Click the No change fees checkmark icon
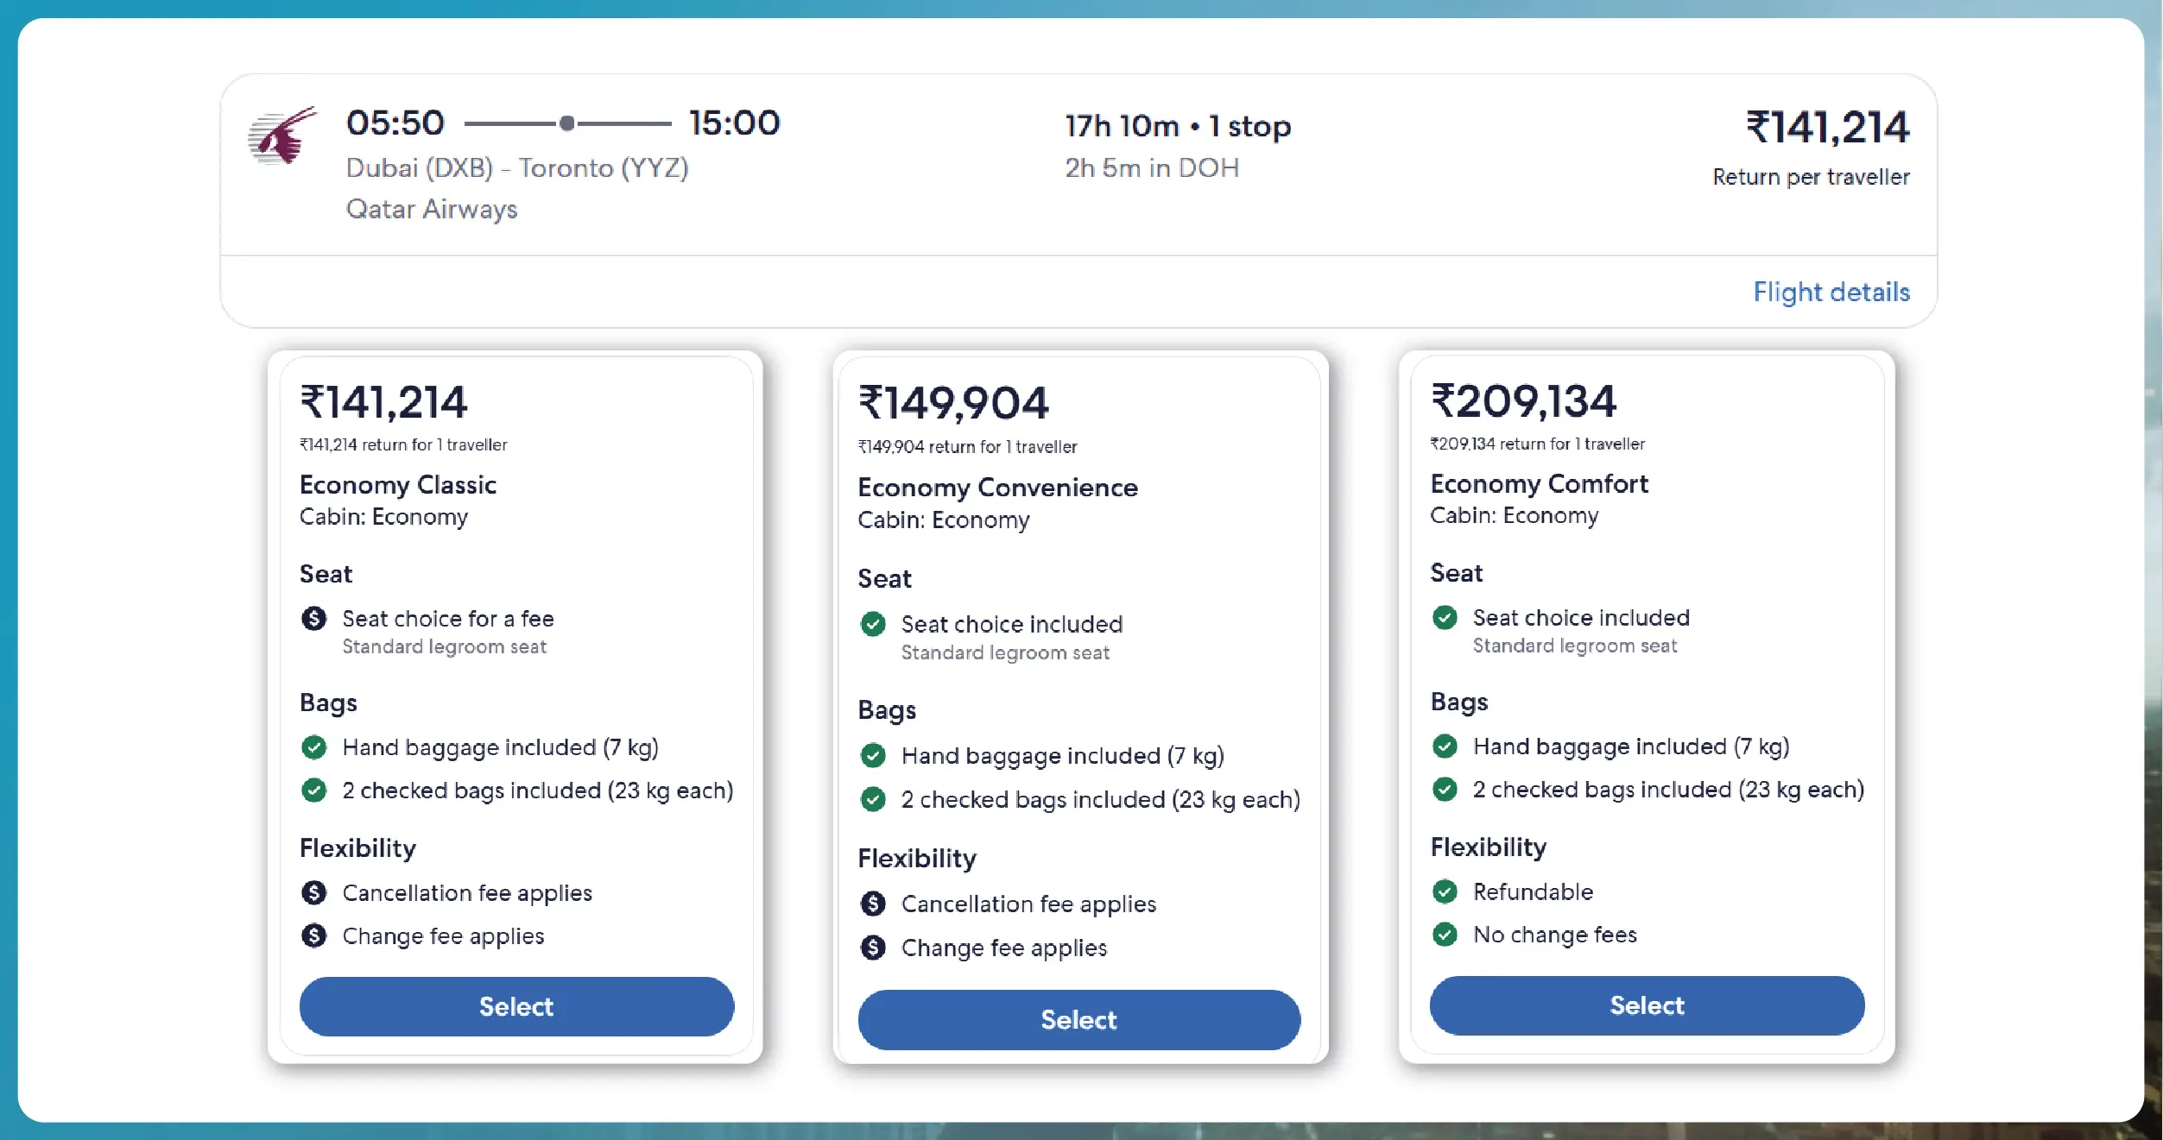Viewport: 2163px width, 1140px height. pos(1445,935)
